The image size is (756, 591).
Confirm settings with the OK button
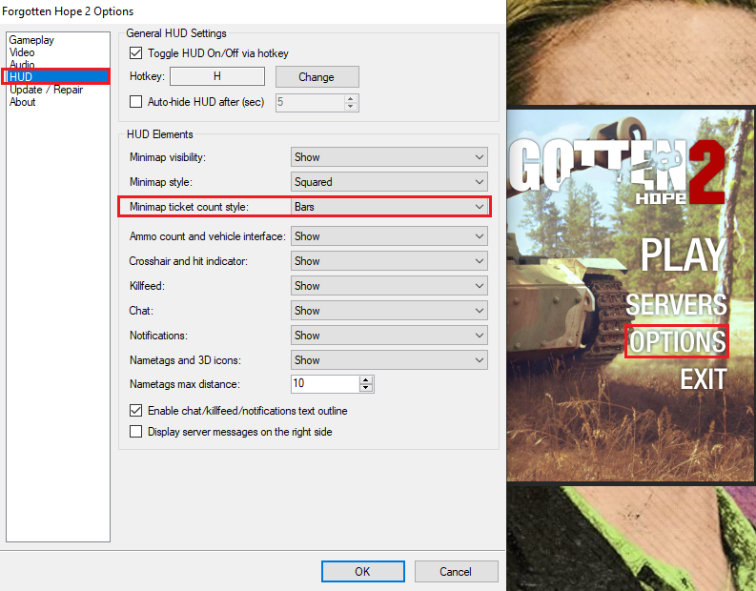click(x=362, y=572)
